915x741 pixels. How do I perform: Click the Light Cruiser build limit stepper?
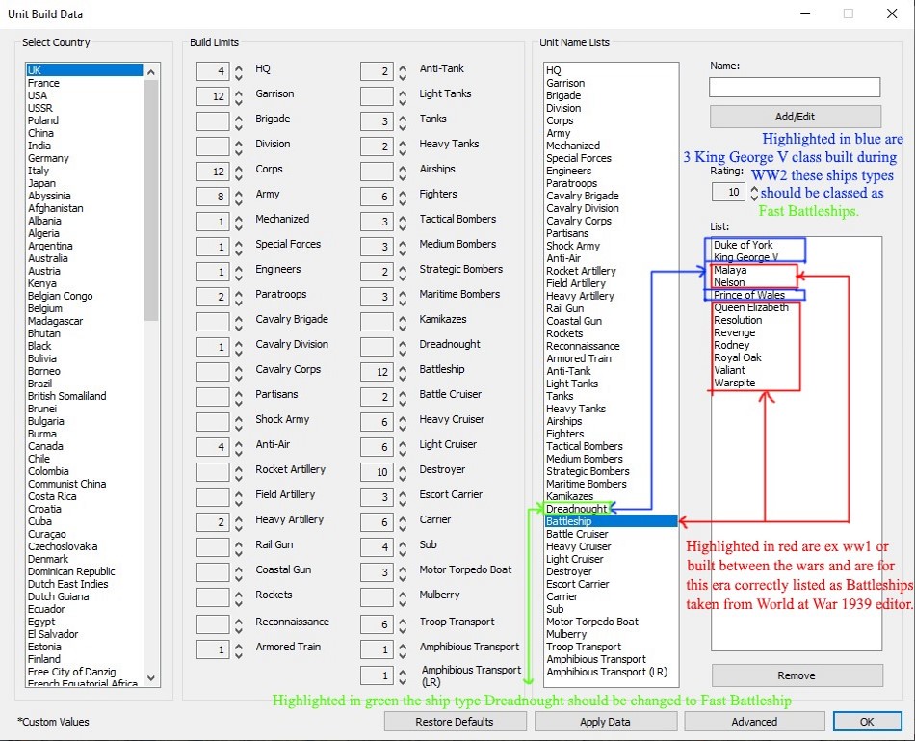(403, 447)
